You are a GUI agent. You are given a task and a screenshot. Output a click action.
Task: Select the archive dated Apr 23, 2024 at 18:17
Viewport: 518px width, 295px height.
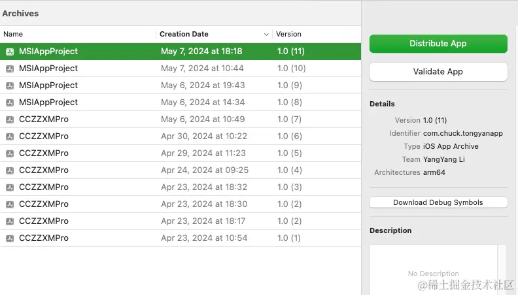[x=181, y=221]
